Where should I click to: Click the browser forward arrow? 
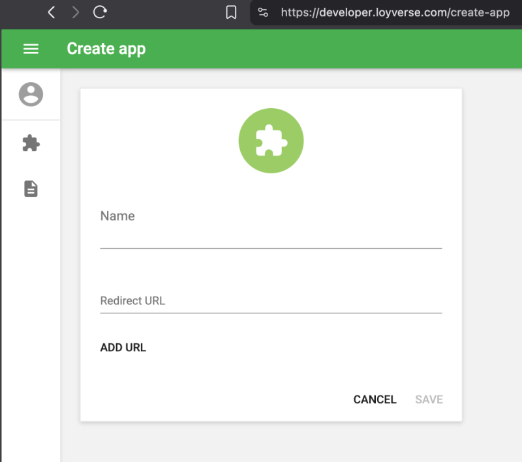76,12
